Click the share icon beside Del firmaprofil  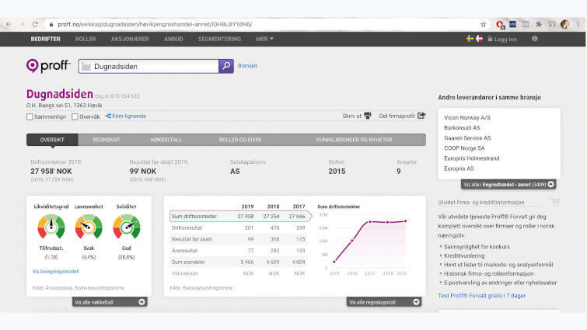pos(421,116)
